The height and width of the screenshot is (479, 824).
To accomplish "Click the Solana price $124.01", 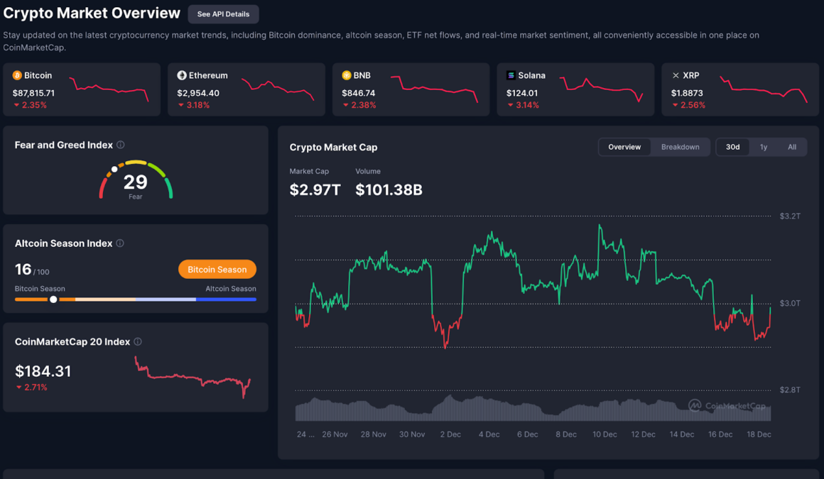I will point(522,93).
